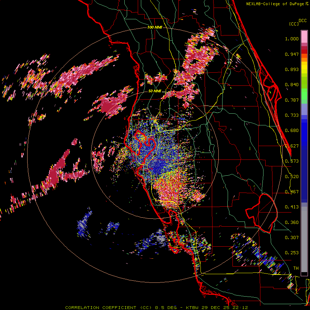Click the 0.413 scale value
The height and width of the screenshot is (310, 310).
pyautogui.click(x=292, y=207)
